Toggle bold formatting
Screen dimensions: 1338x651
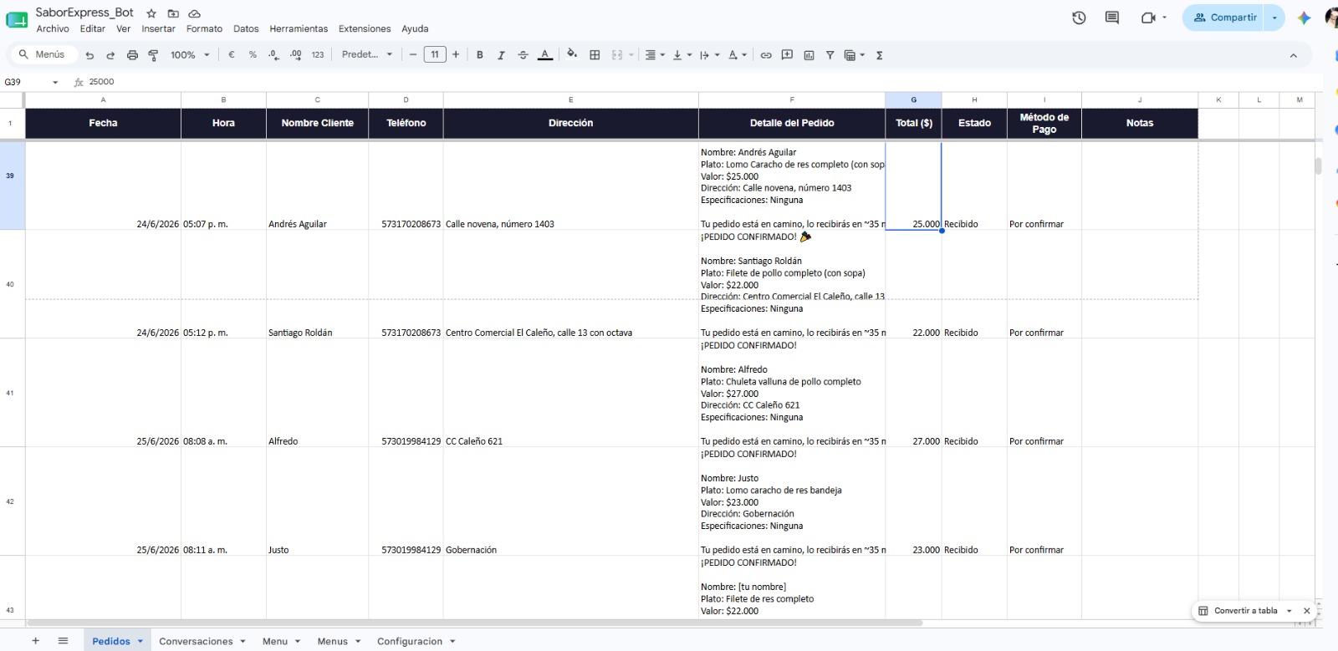pyautogui.click(x=480, y=55)
